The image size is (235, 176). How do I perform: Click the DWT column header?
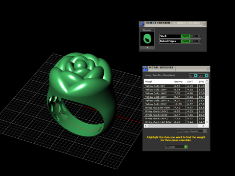point(191,82)
